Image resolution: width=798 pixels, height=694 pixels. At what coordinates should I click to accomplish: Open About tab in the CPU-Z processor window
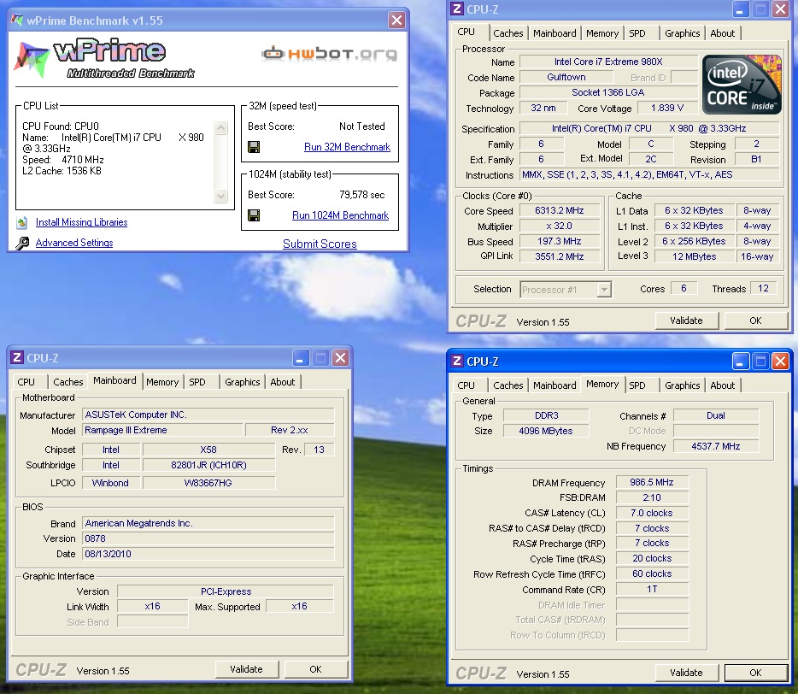click(x=723, y=33)
